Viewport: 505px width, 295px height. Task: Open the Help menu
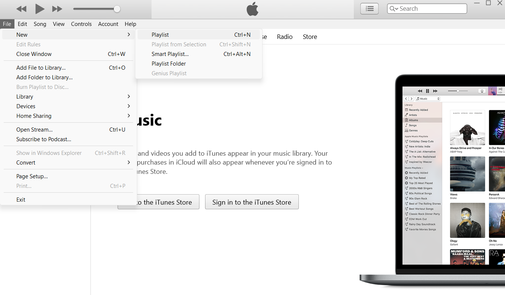131,24
